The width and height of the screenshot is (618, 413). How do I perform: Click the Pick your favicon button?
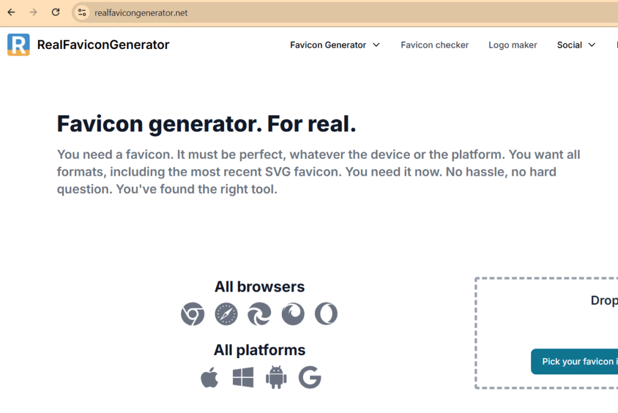[575, 361]
